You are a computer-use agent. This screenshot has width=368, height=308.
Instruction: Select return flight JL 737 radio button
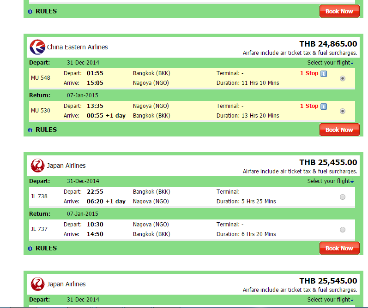point(343,230)
